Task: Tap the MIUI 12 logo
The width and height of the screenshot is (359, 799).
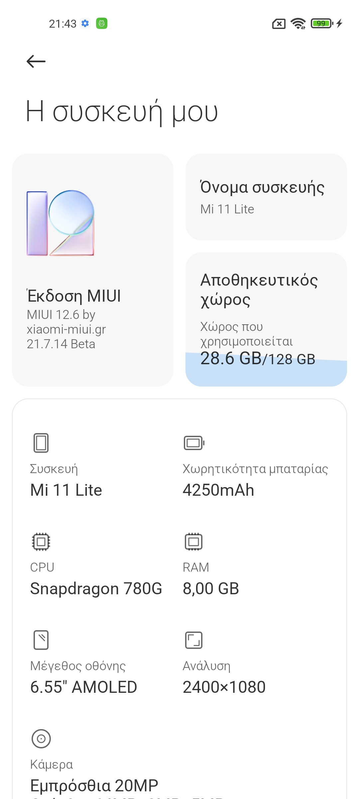Action: (60, 223)
